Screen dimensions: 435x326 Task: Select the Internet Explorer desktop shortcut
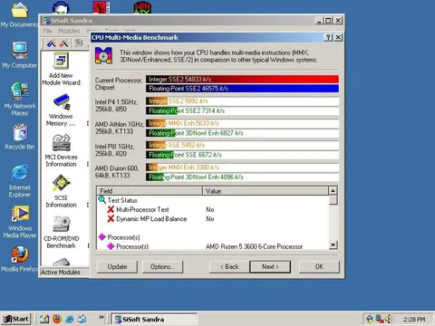tap(20, 173)
